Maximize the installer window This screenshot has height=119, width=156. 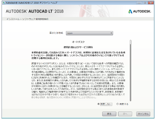tap(145, 3)
